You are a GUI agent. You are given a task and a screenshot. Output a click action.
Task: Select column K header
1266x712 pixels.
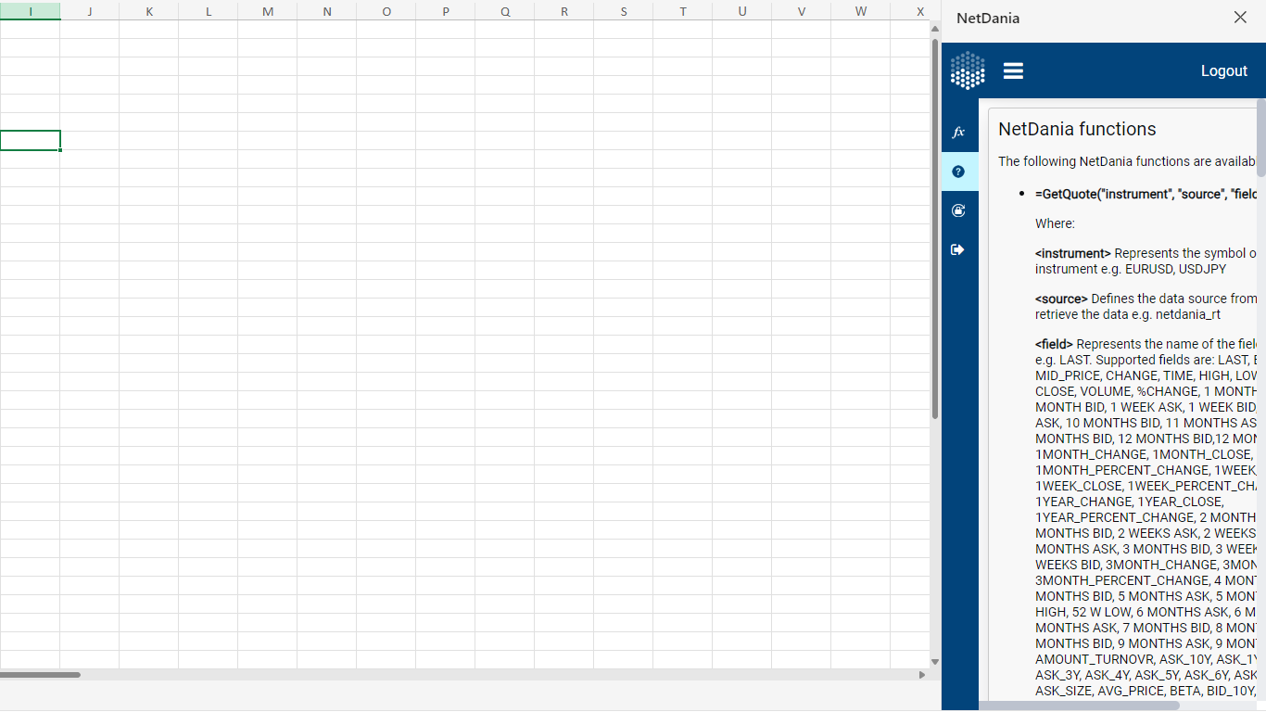pyautogui.click(x=149, y=11)
